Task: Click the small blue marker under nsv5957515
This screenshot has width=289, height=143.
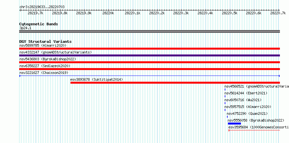Action: (x=225, y=110)
